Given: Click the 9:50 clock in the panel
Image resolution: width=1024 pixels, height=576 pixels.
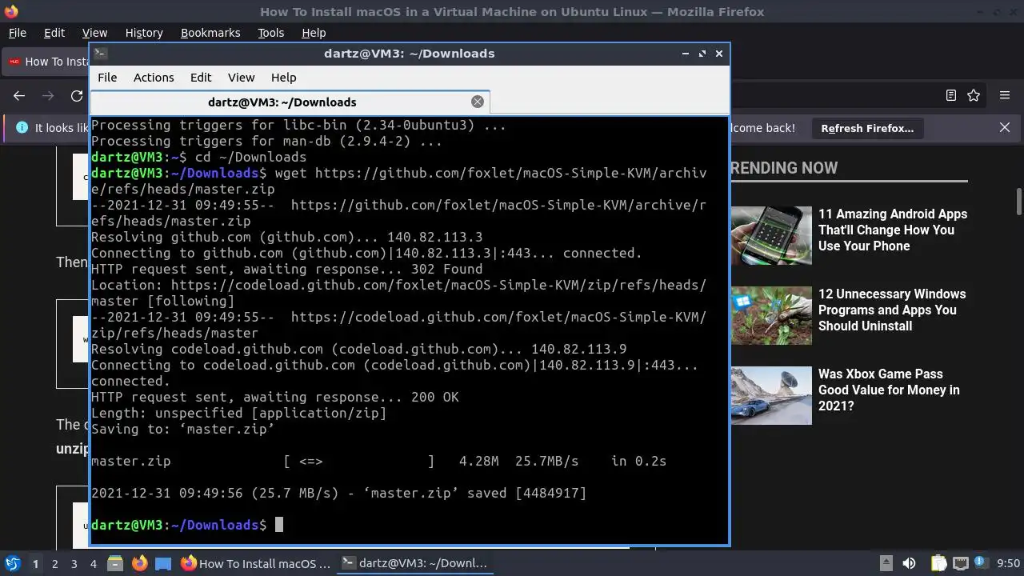Looking at the screenshot, I should pos(1009,563).
